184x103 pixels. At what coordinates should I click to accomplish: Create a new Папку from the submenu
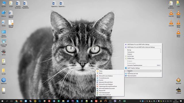click(x=110, y=71)
